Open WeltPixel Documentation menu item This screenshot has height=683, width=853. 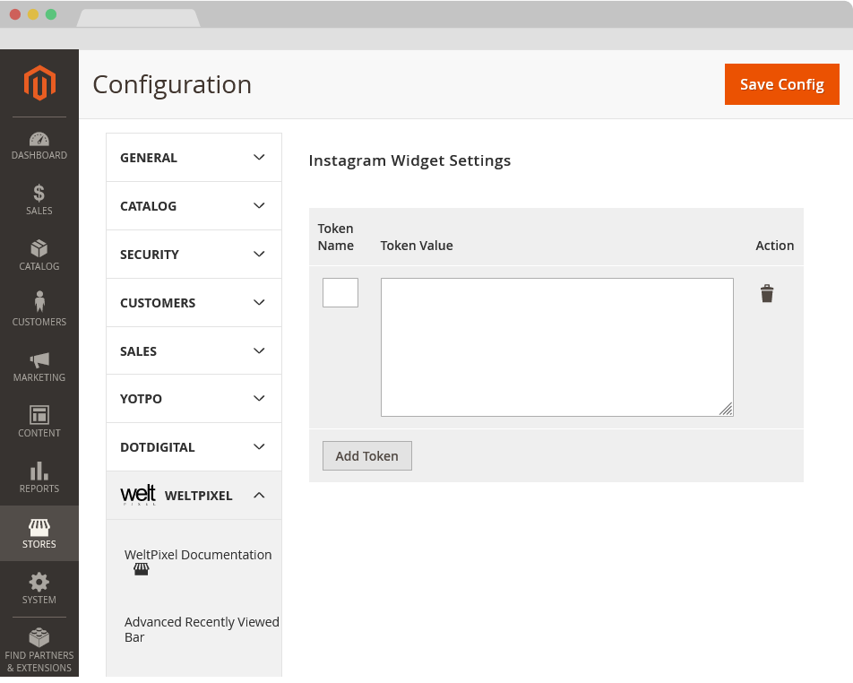click(x=198, y=555)
